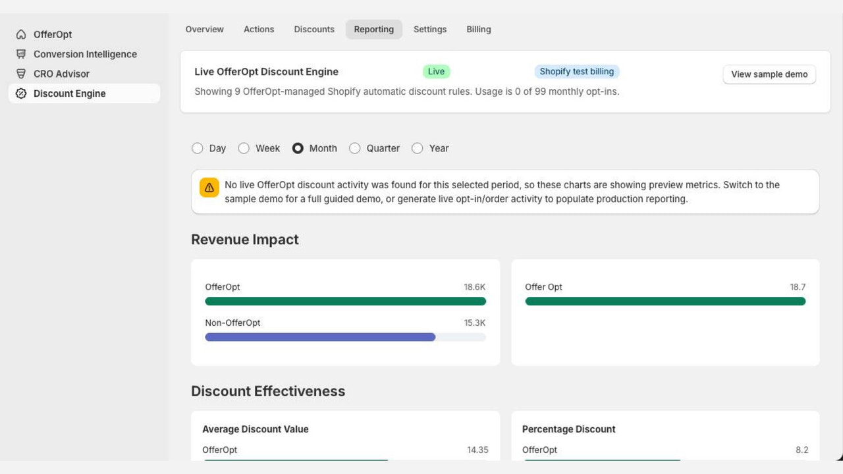The image size is (843, 474).
Task: Click the Discount Engine badge icon
Action: 21,93
